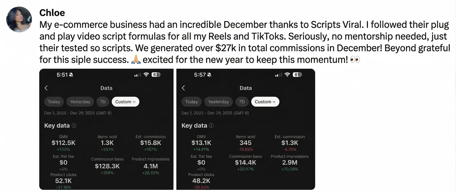The height and width of the screenshot is (193, 456).
Task: Tap the silent bell icon beside 5:51
Action: 71,75
